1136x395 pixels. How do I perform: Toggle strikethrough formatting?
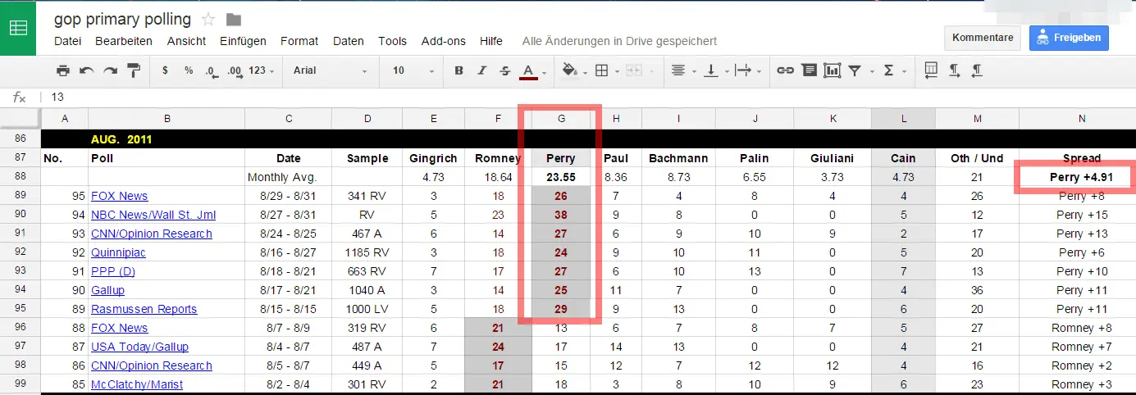[x=504, y=70]
